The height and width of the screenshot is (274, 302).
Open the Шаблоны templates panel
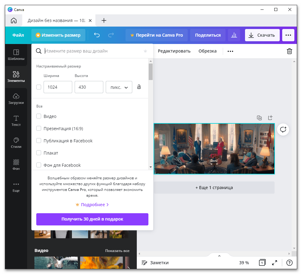point(16,55)
